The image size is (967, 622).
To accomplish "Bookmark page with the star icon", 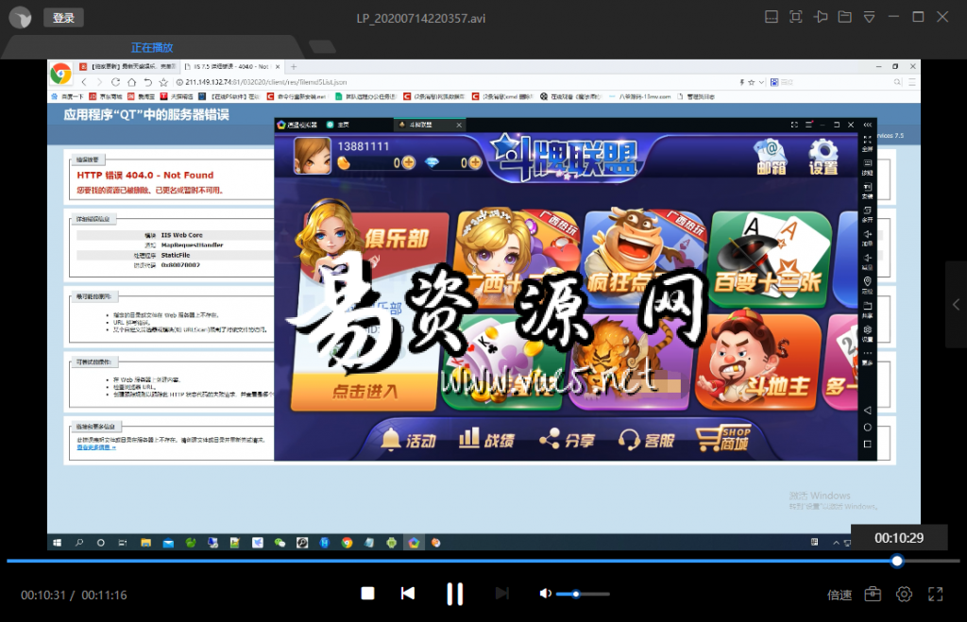I will (163, 82).
